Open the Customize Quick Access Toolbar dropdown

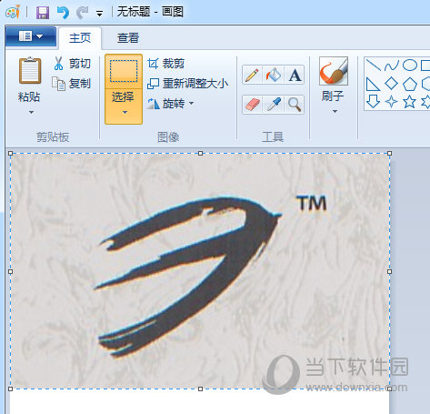point(99,14)
